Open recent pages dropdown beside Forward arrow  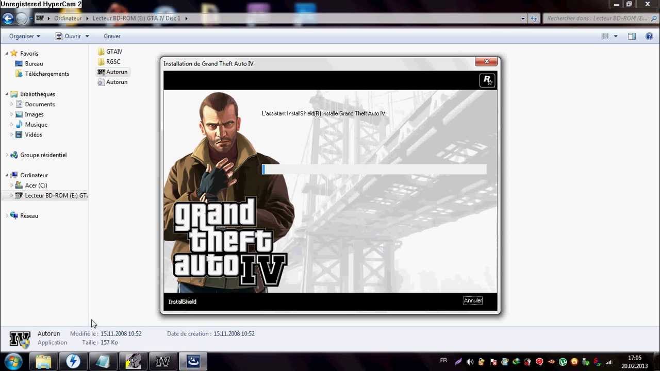tap(30, 19)
